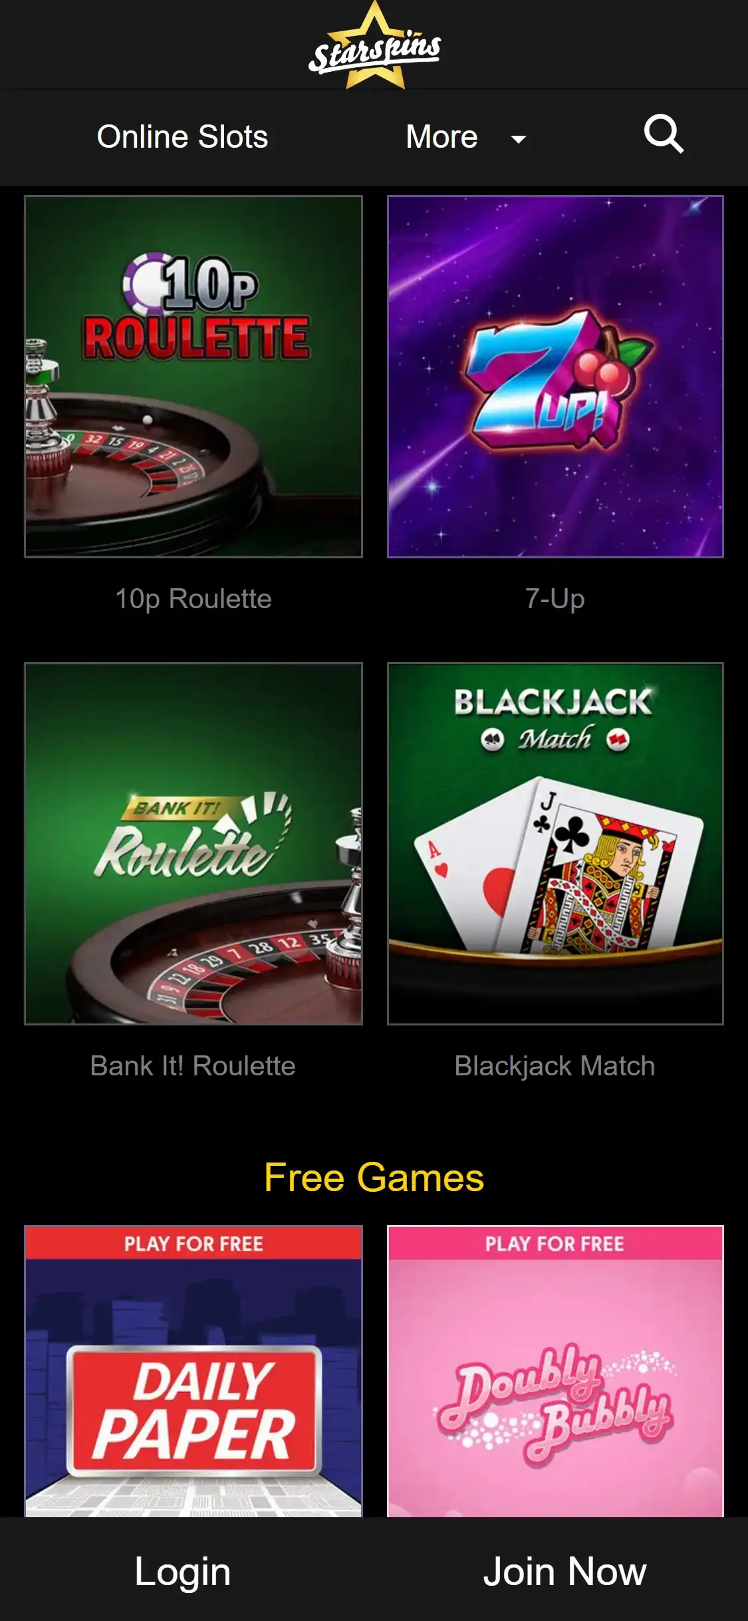This screenshot has height=1621, width=748.
Task: Click the Bank It! Roulette title link
Action: (x=193, y=1066)
